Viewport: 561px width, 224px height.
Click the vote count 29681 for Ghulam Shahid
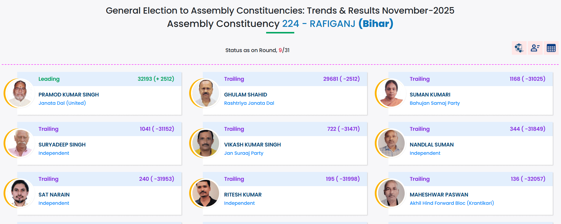pos(330,79)
